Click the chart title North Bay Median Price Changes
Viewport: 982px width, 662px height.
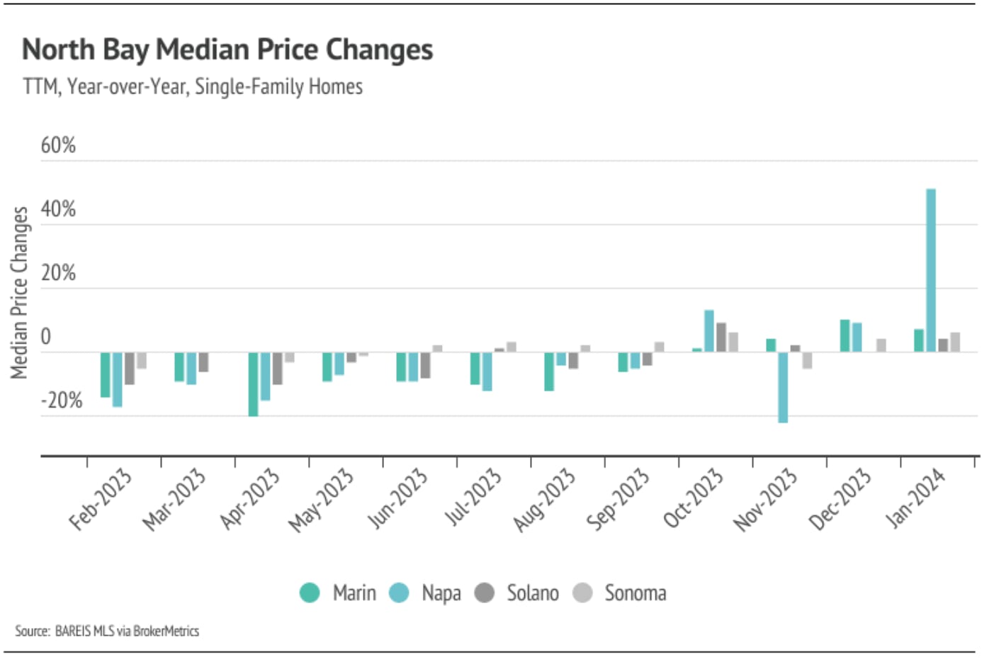coord(227,50)
